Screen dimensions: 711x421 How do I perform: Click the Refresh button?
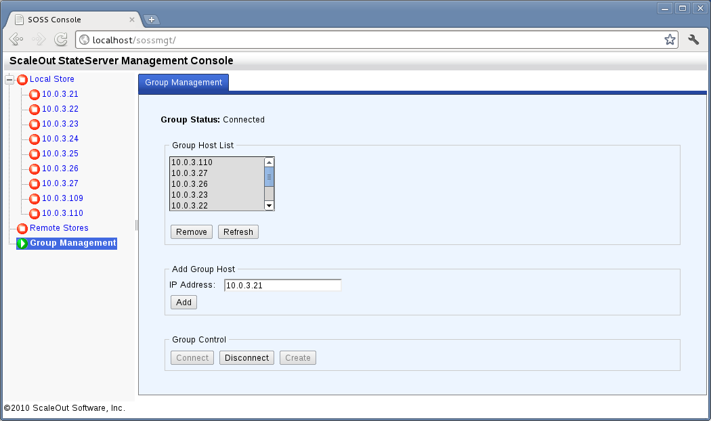point(238,232)
